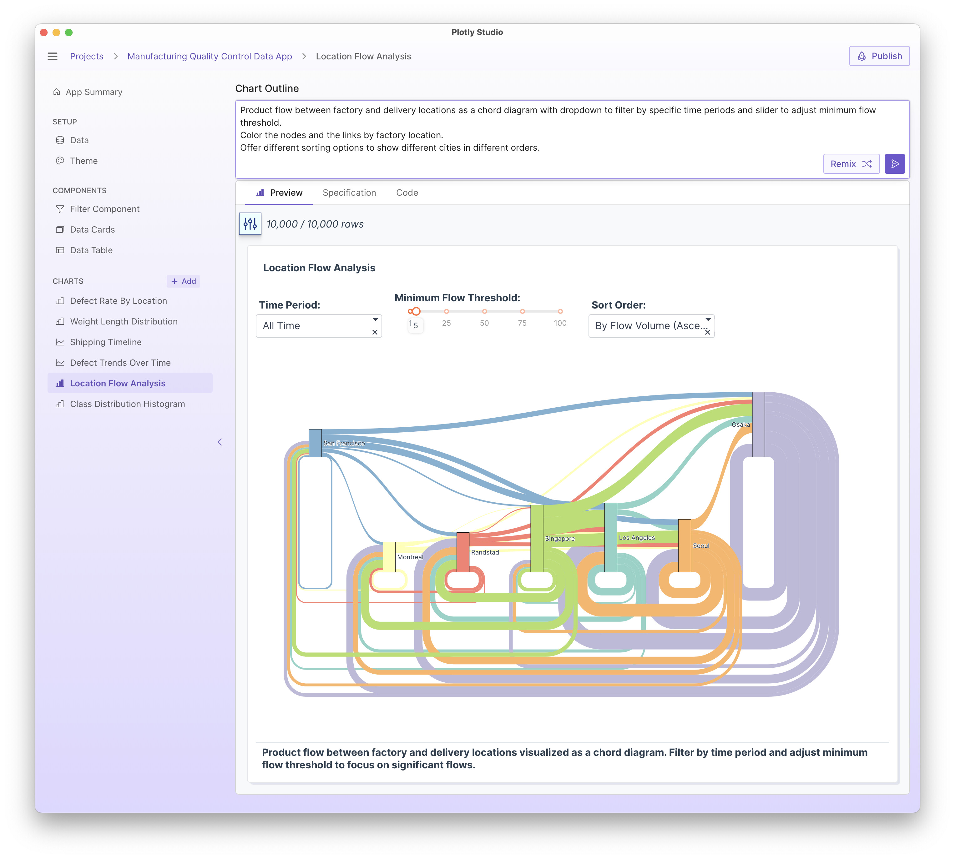The height and width of the screenshot is (859, 955).
Task: Click the App Summary home icon
Action: click(x=57, y=92)
